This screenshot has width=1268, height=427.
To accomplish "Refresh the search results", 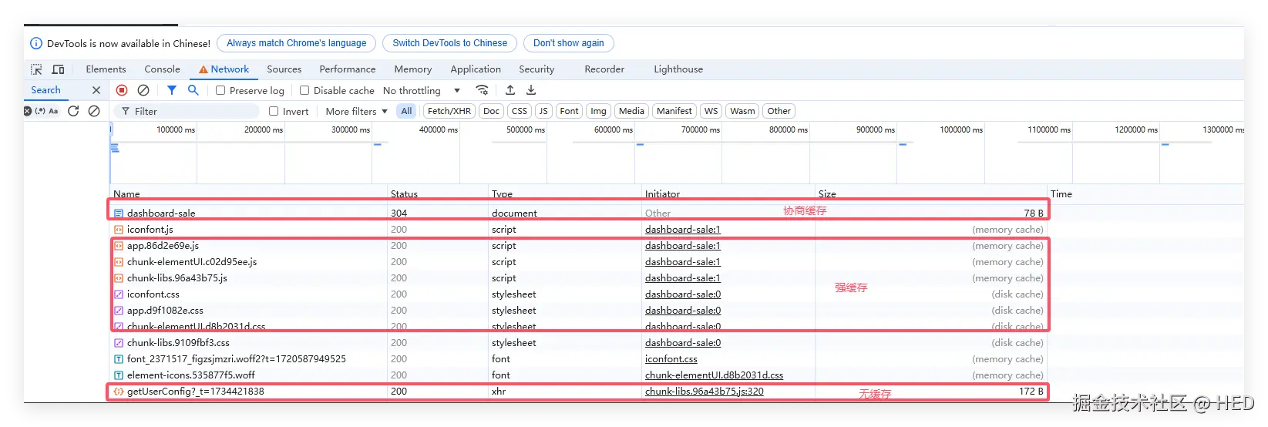I will tap(73, 111).
